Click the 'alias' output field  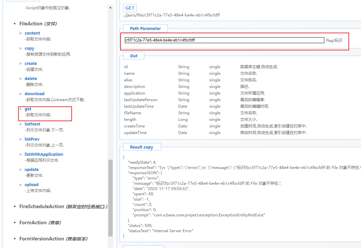[x=128, y=80]
